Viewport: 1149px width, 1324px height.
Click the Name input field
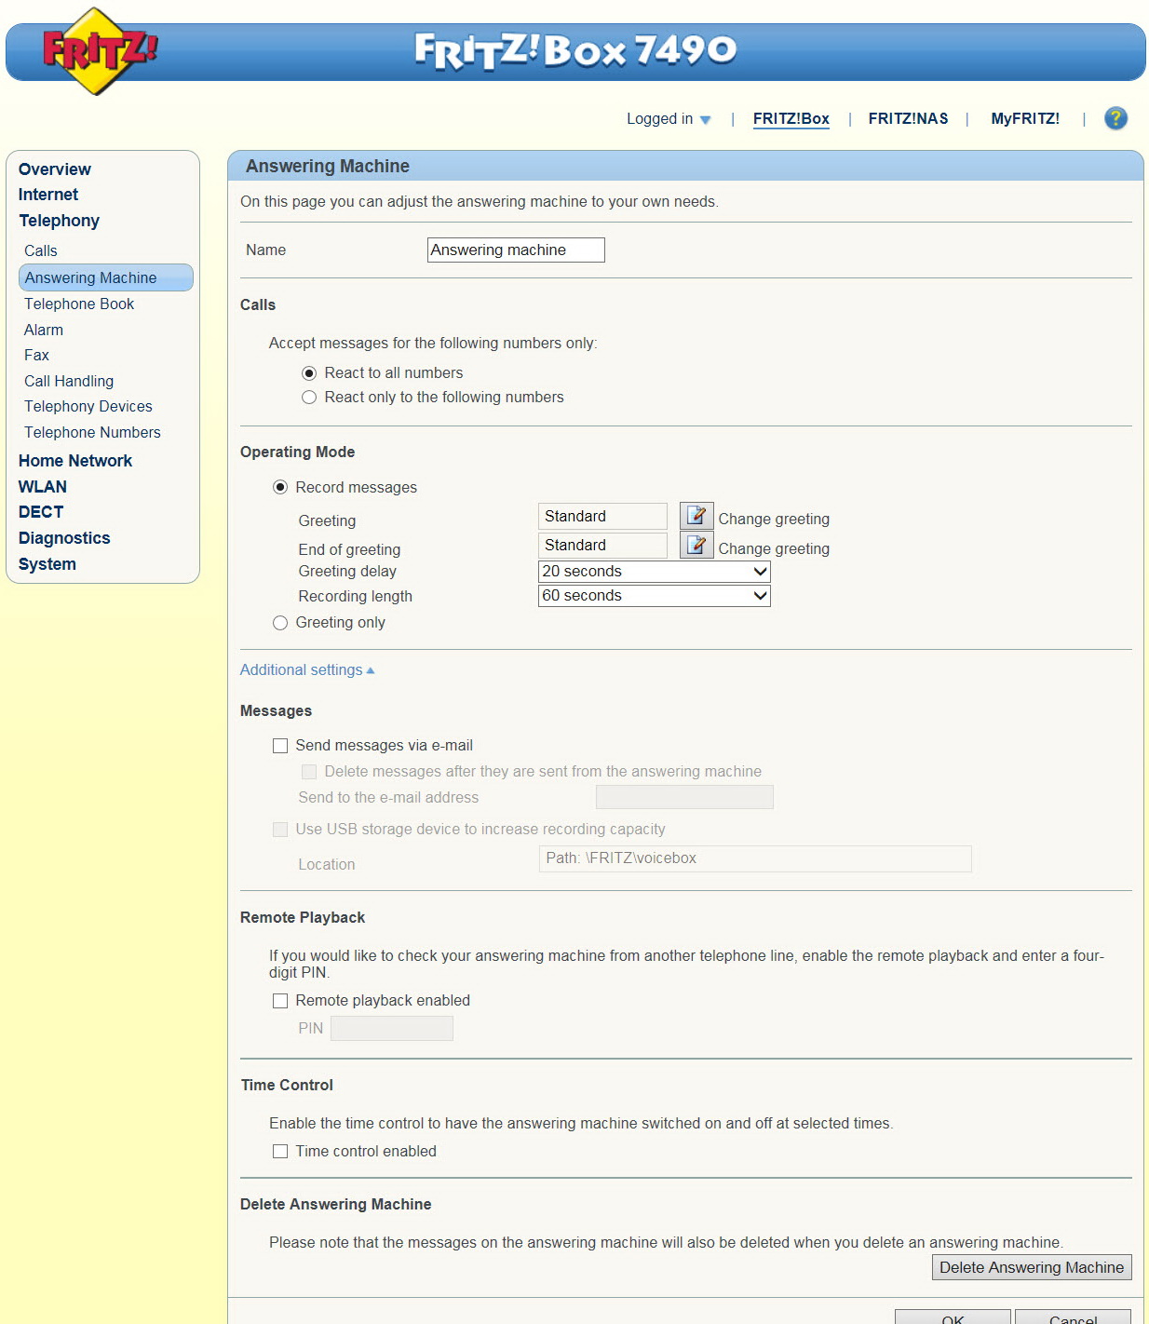click(x=516, y=250)
